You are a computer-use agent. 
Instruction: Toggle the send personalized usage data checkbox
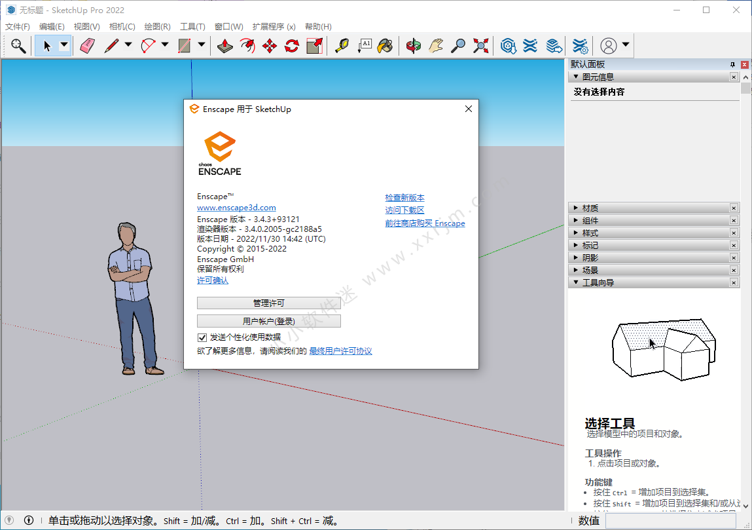tap(202, 337)
